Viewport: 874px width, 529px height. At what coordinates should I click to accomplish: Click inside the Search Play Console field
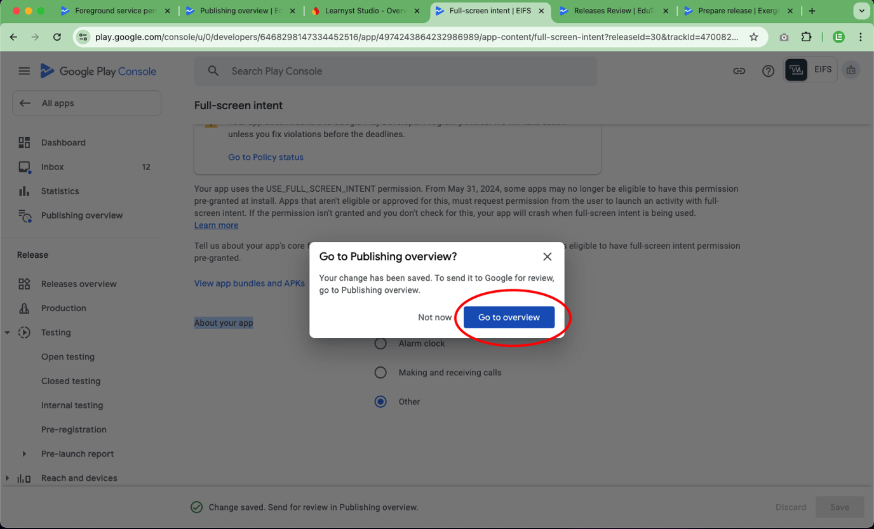click(395, 71)
